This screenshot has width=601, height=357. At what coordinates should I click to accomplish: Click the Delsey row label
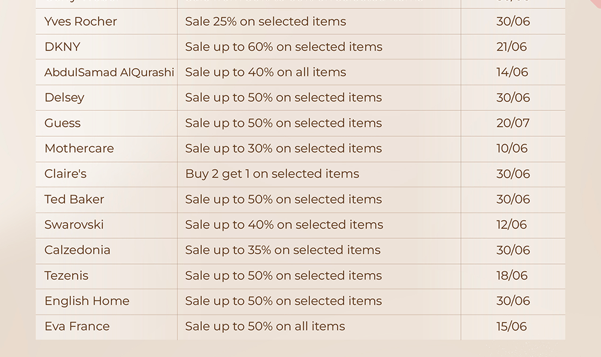click(x=64, y=98)
